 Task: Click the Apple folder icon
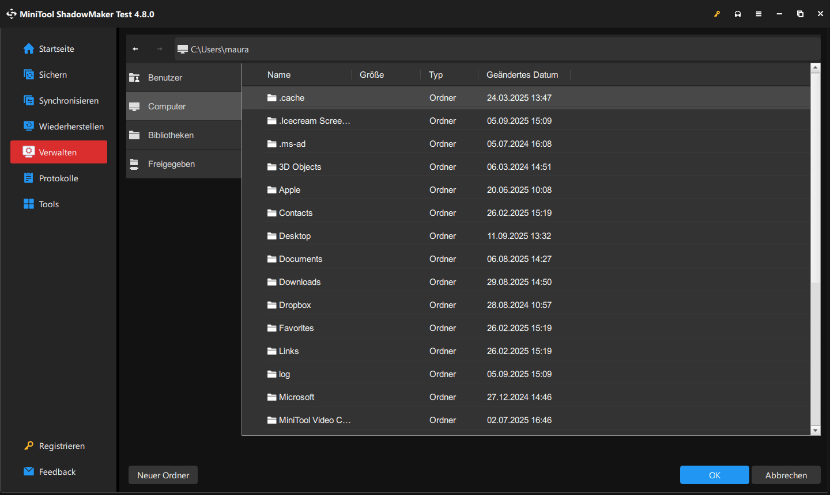[x=272, y=190]
